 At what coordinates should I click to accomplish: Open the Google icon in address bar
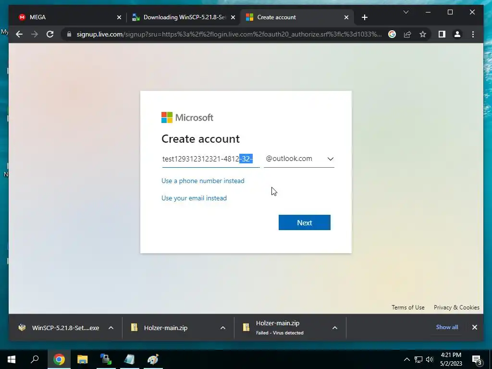[392, 34]
